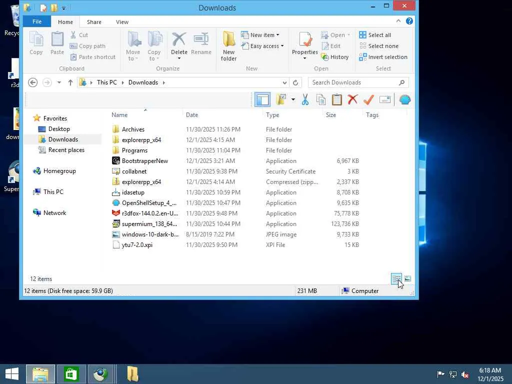Open the Start menu button

[x=12, y=374]
